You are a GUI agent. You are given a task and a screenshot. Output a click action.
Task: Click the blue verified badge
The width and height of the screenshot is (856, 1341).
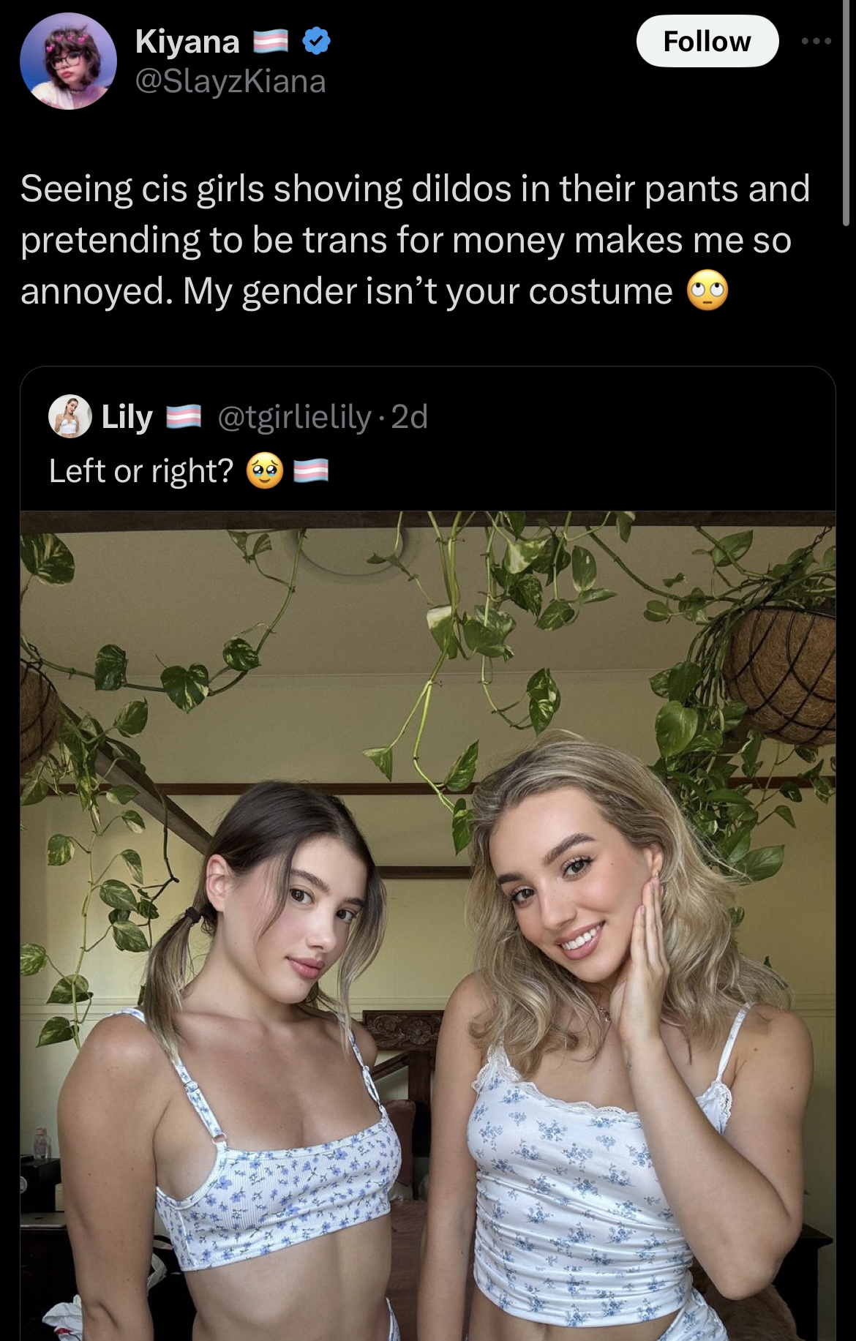pos(316,42)
